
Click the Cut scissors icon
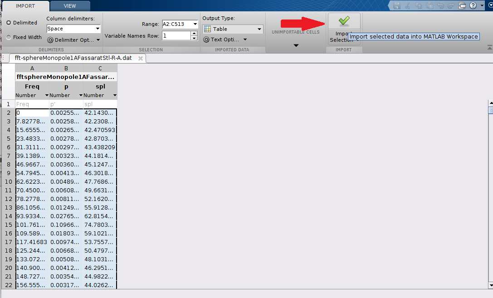click(x=408, y=5)
